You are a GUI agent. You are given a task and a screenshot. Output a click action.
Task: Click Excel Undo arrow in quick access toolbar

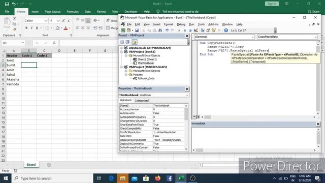(x=14, y=4)
